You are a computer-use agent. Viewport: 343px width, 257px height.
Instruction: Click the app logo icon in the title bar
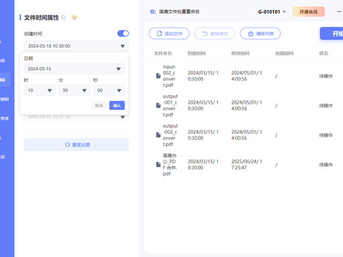pyautogui.click(x=153, y=11)
